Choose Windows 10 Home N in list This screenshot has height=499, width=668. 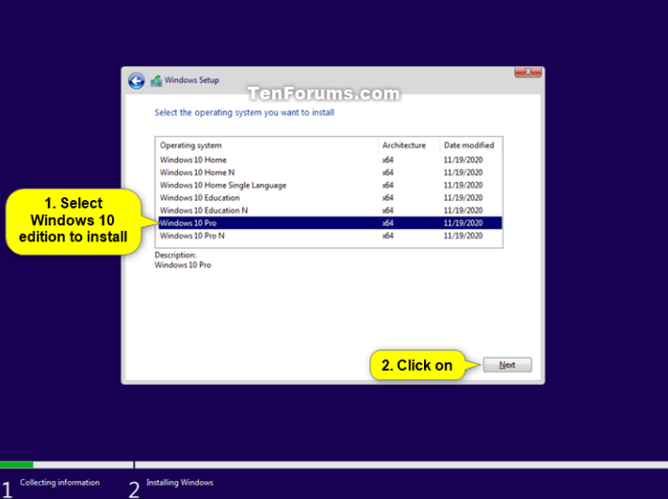click(197, 173)
